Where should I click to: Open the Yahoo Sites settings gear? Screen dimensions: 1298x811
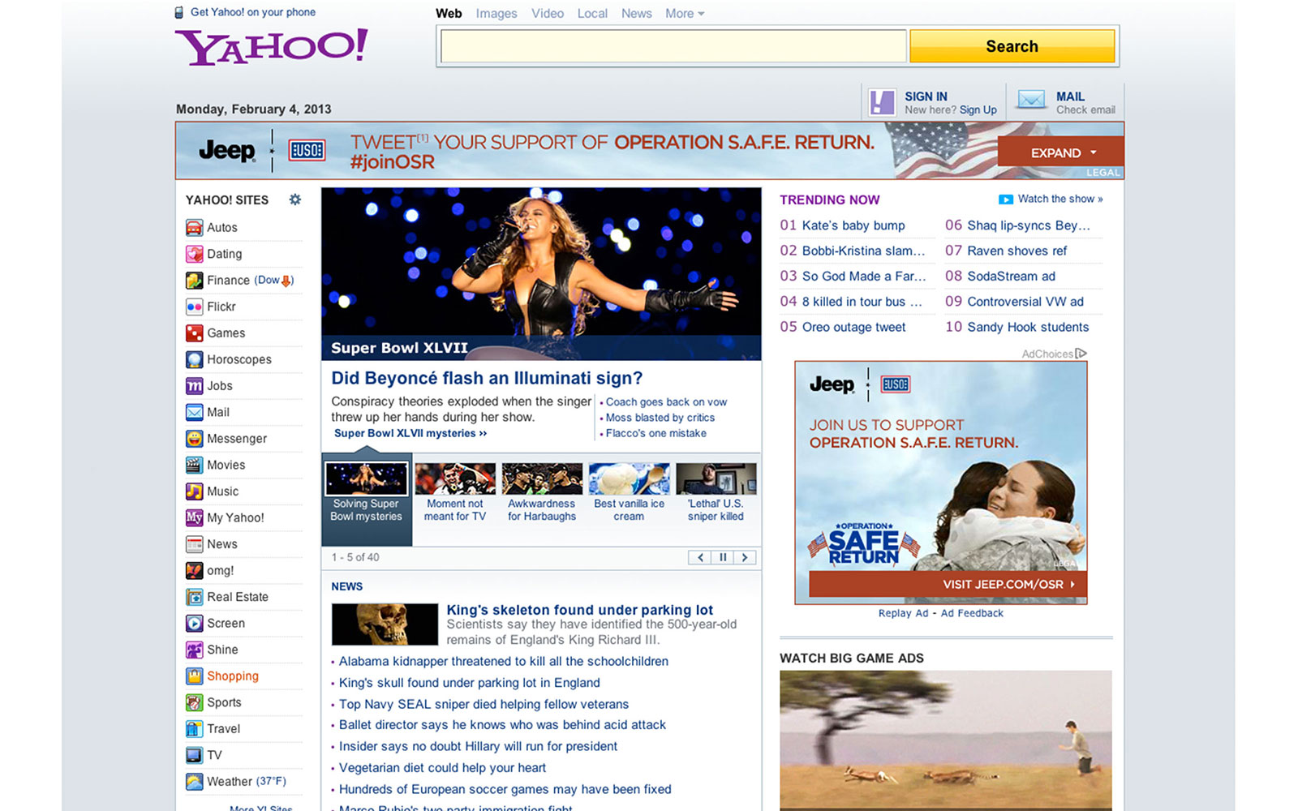295,200
